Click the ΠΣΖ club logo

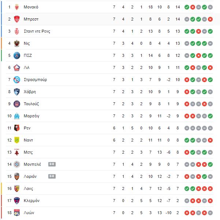coord(17,55)
